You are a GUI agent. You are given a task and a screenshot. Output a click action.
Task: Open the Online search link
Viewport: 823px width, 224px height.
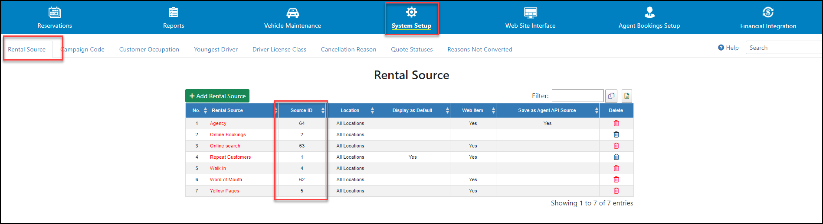225,146
